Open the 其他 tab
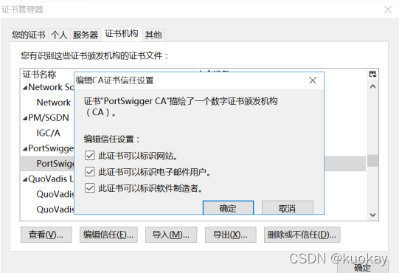This screenshot has width=399, height=273. coord(153,35)
